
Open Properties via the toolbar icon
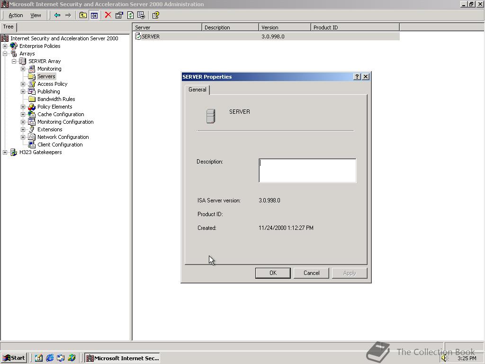point(119,15)
